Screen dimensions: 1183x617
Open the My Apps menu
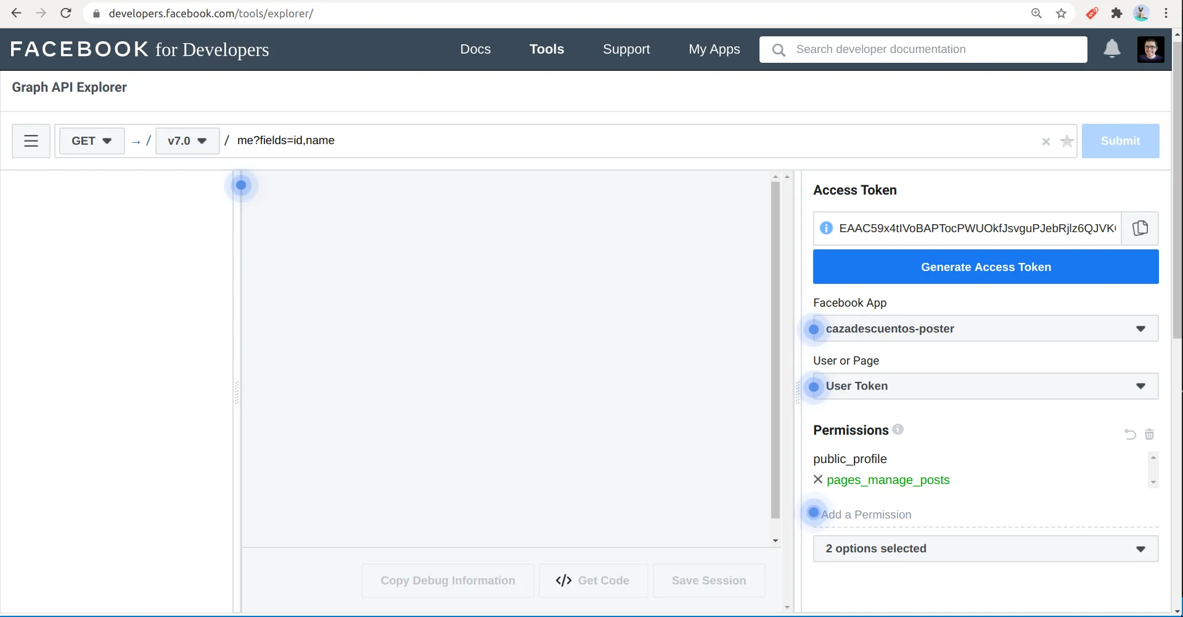[x=714, y=49]
